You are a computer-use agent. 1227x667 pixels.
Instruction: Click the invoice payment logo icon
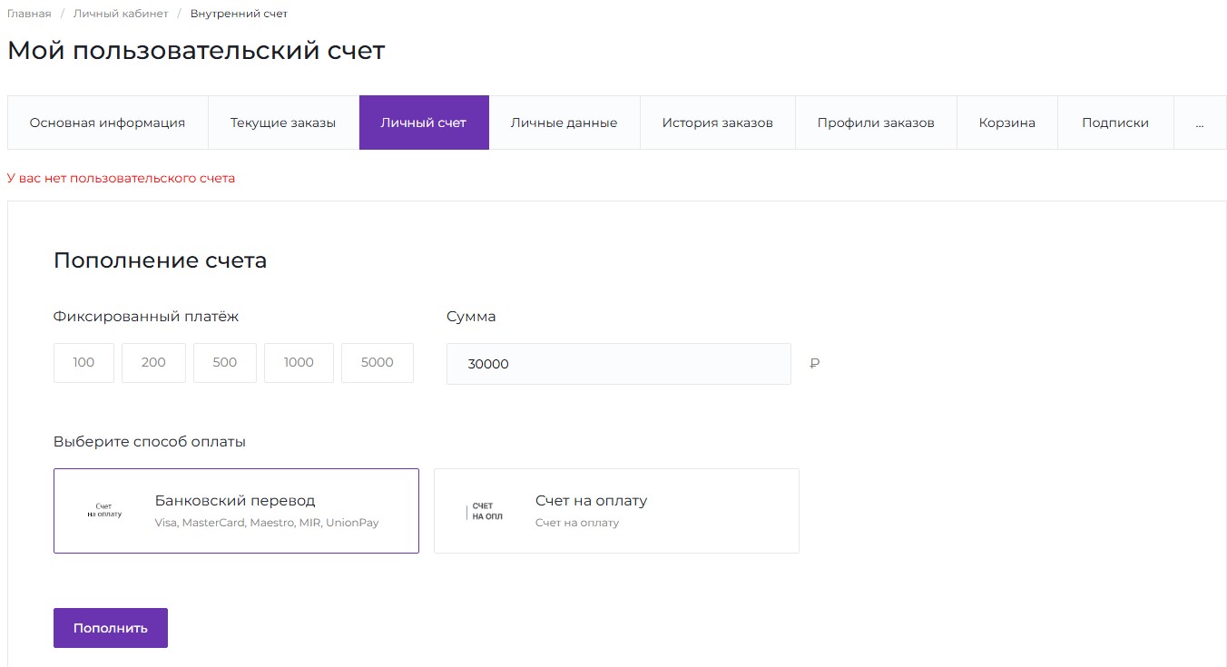486,511
